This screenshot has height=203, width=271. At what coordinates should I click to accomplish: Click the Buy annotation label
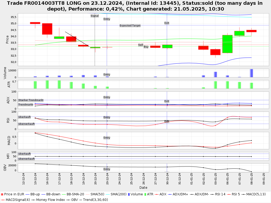tap(146, 47)
